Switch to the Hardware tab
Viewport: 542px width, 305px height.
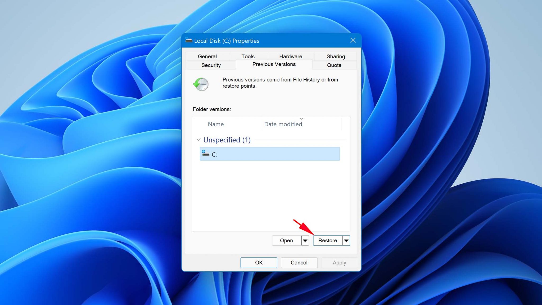[291, 56]
